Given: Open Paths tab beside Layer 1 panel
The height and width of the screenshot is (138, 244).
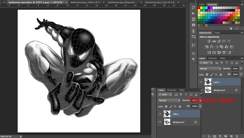Looking at the screenshot, I should 223,58.
